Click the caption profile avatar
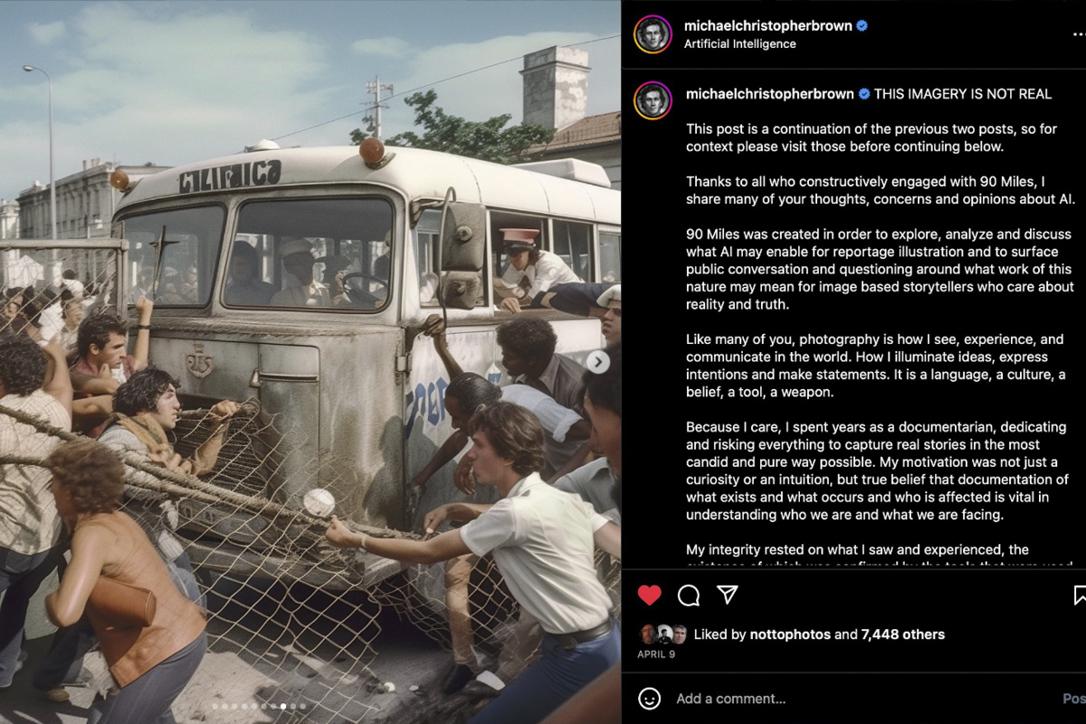This screenshot has height=724, width=1086. click(653, 100)
